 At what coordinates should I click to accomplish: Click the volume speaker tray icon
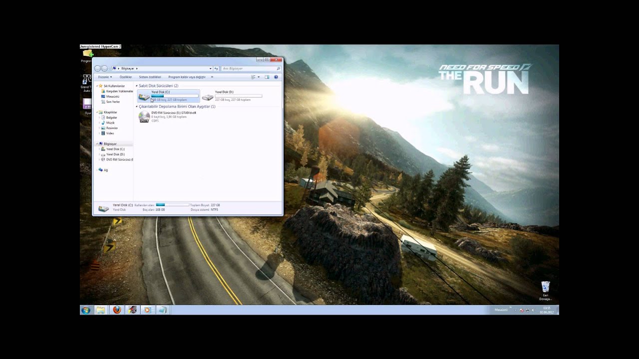533,310
